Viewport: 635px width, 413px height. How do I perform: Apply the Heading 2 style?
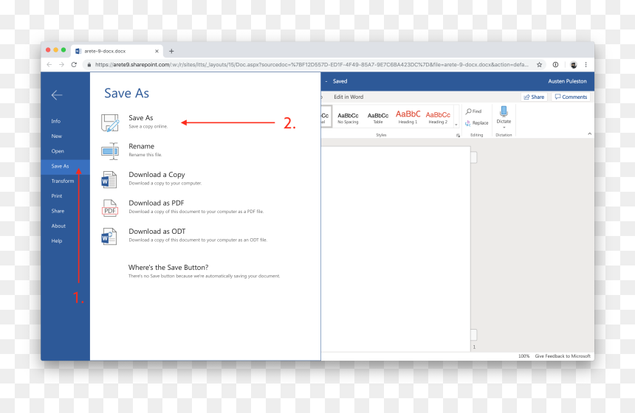[438, 118]
